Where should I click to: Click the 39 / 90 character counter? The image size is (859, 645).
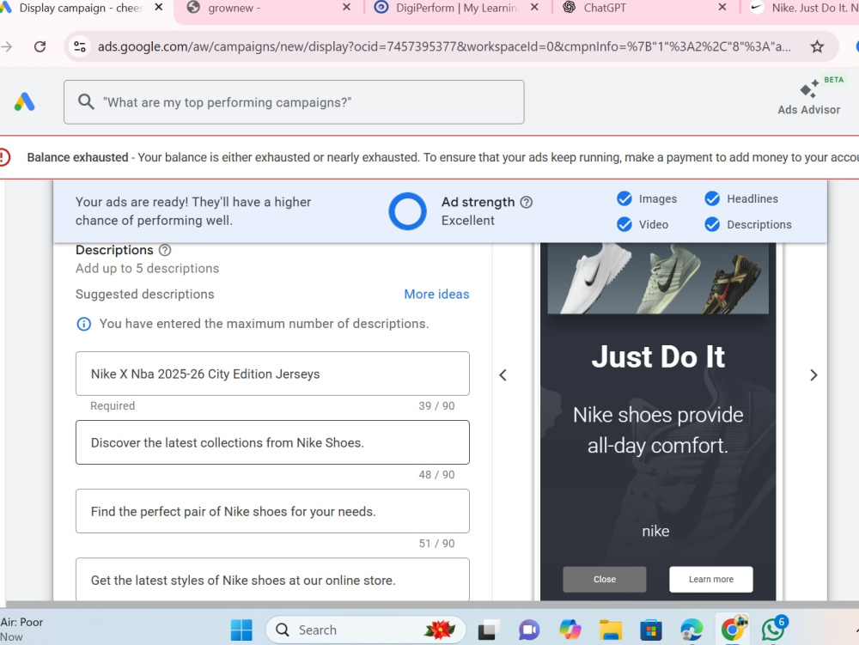click(x=436, y=406)
